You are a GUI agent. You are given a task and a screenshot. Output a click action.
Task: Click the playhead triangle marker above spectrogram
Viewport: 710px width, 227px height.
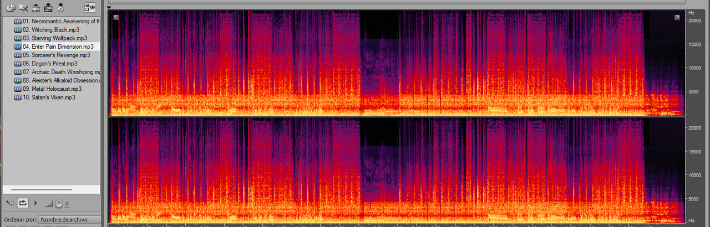tap(109, 8)
